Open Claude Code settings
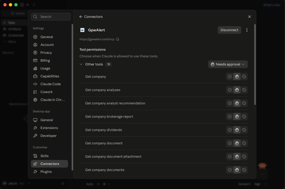 tap(50, 84)
